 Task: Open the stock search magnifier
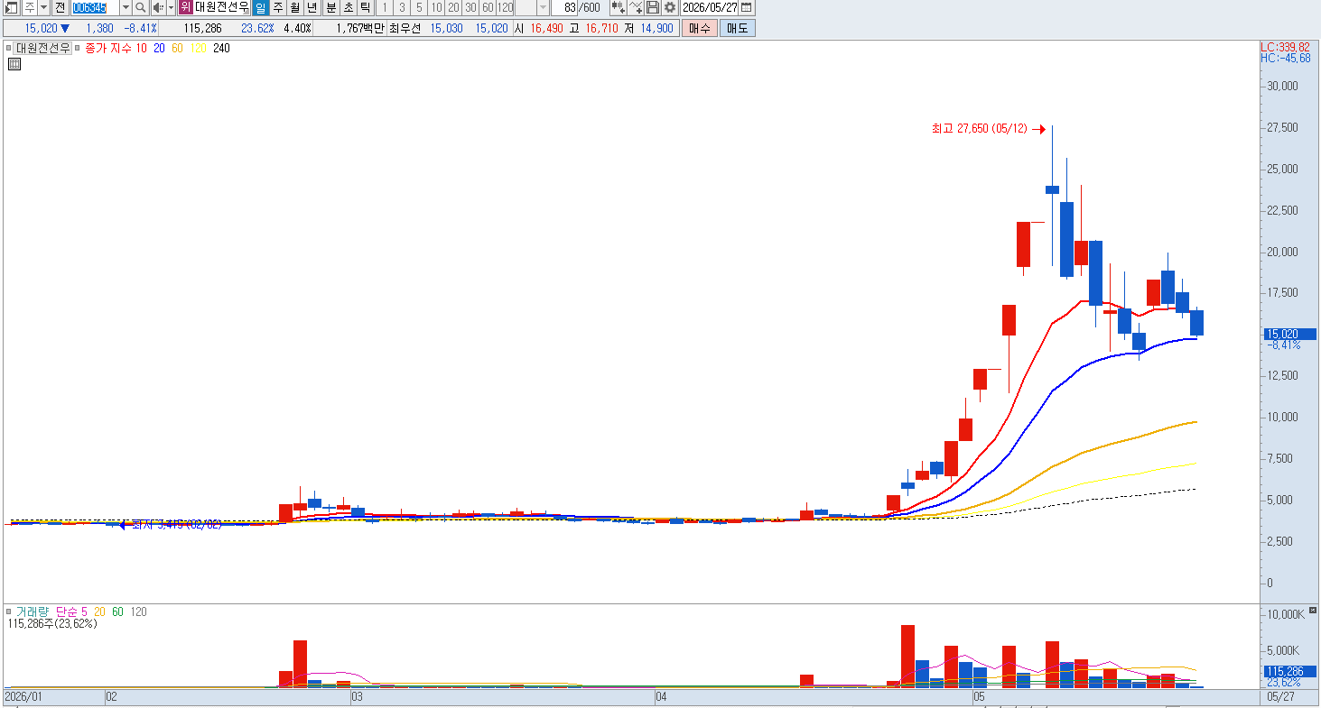(141, 7)
